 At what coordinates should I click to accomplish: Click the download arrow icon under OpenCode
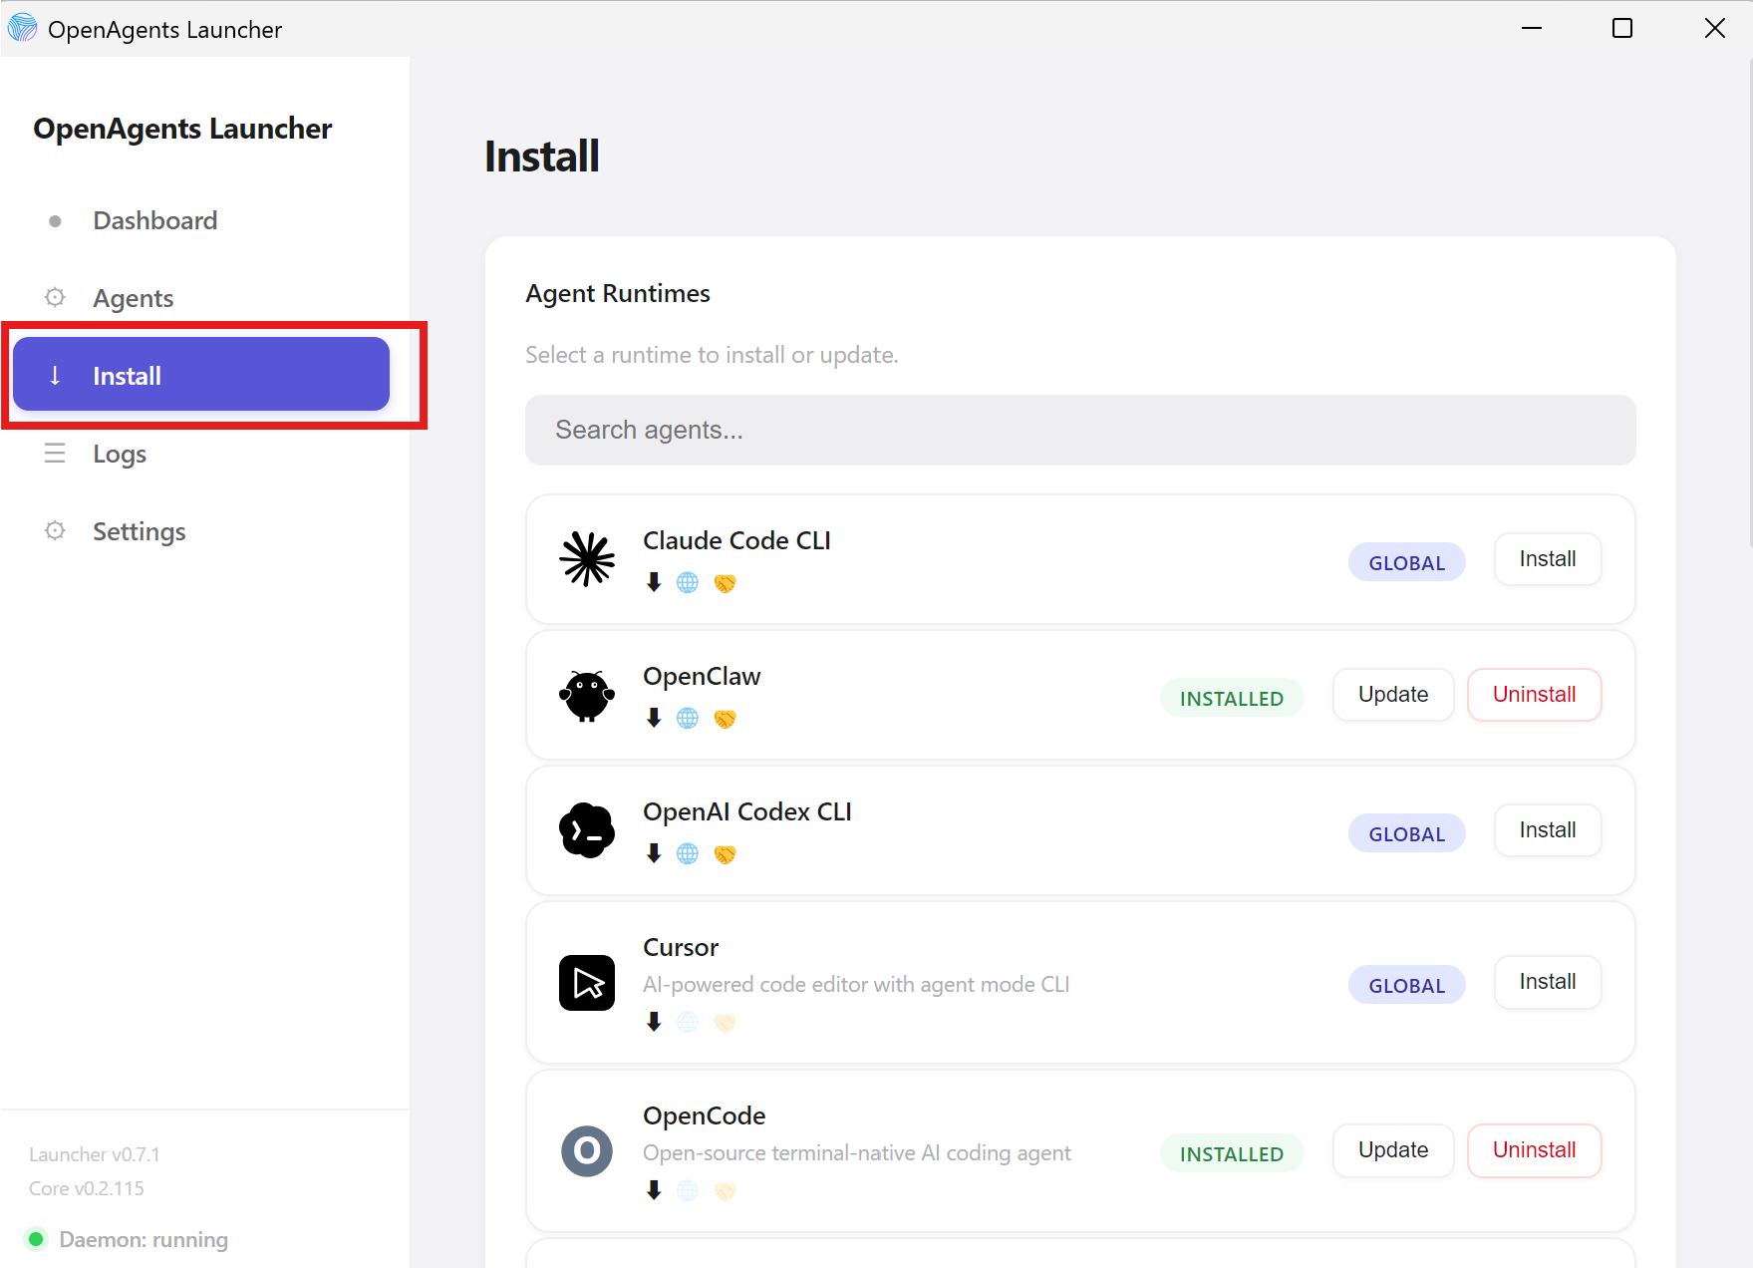(x=654, y=1190)
